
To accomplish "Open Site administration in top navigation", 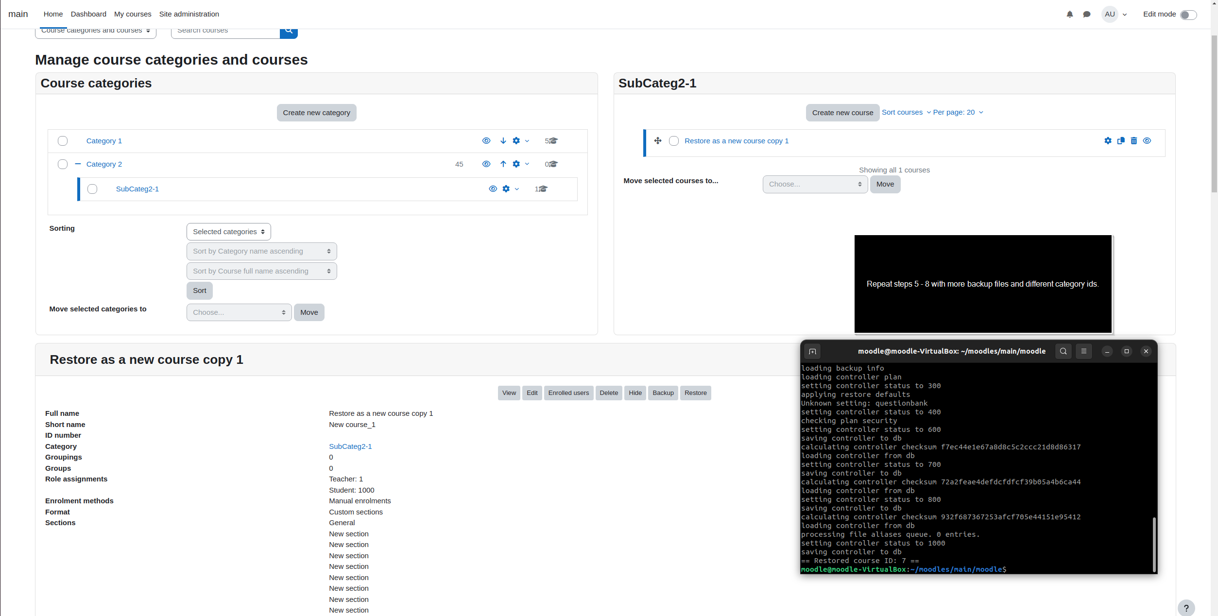I will [189, 14].
